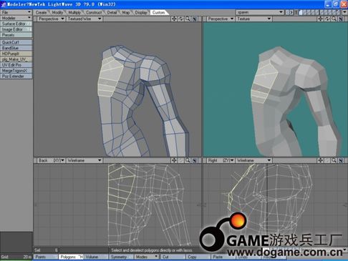Maximize the Right wireframe viewport
This screenshot has width=348, height=261.
coord(341,160)
